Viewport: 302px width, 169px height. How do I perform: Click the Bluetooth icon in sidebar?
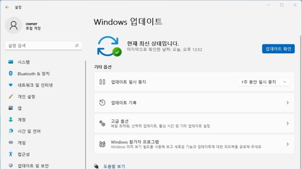(x=11, y=73)
